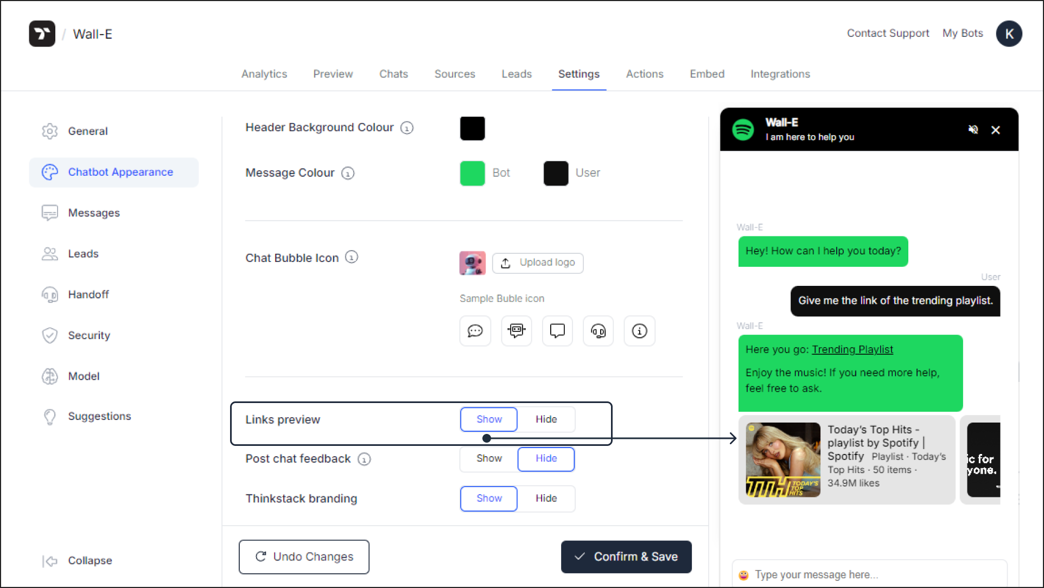1044x588 pixels.
Task: Click the General settings sidebar icon
Action: point(49,132)
